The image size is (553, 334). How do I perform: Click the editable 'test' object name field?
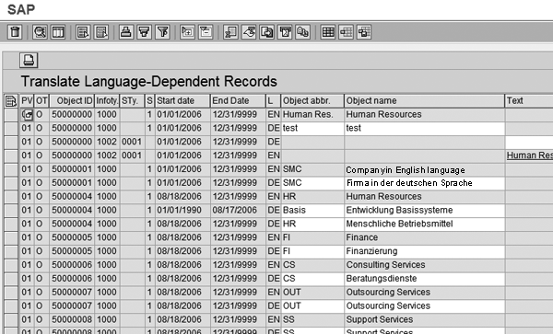tap(424, 129)
